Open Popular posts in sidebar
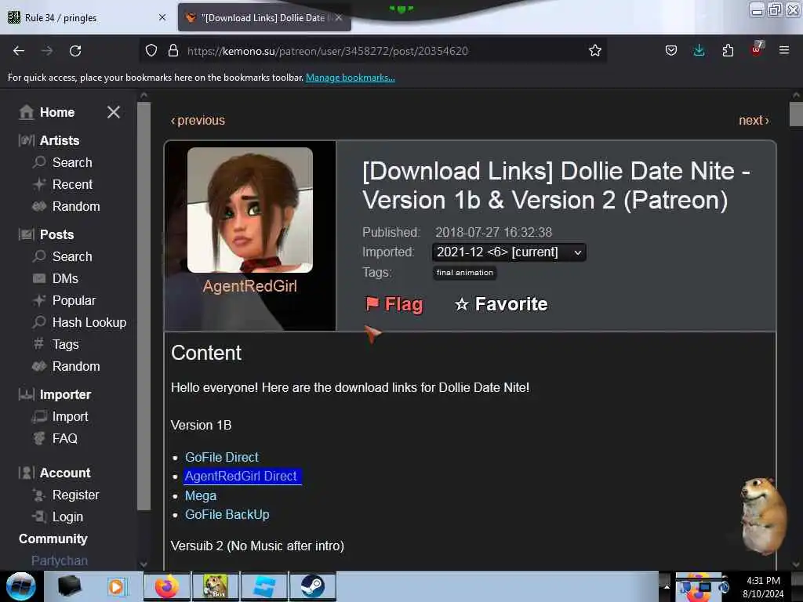 click(x=74, y=300)
